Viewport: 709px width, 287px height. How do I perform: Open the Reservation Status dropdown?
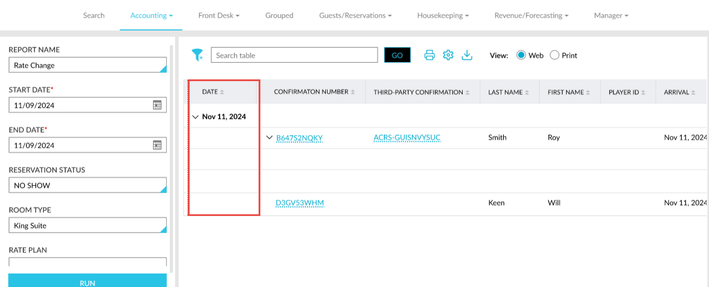click(87, 185)
